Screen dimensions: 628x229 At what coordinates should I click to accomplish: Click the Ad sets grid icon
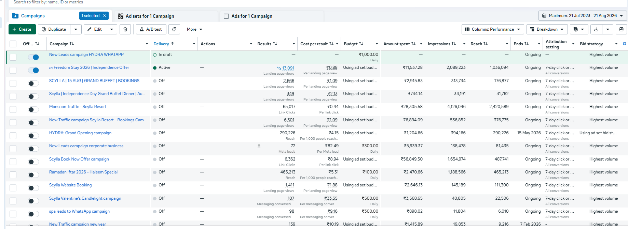pos(121,16)
